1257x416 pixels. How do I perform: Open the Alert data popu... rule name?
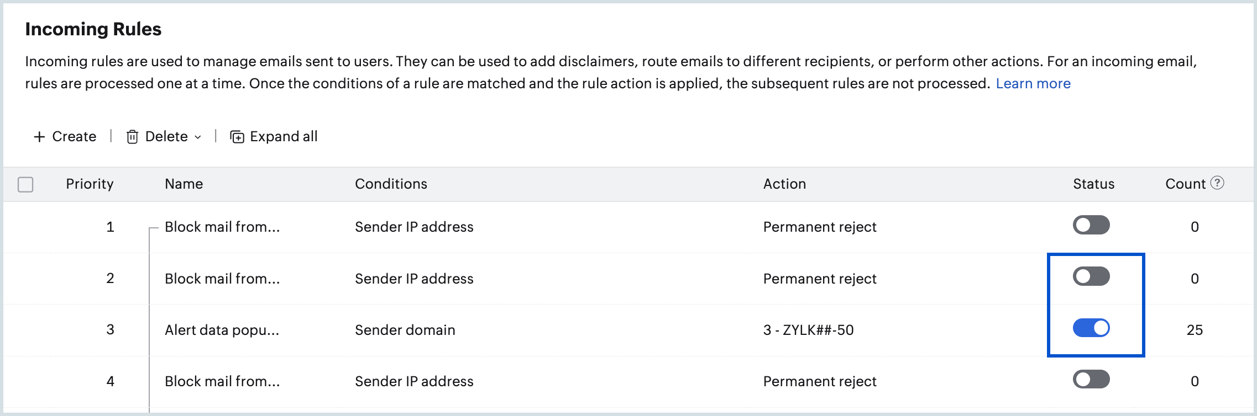pos(222,330)
